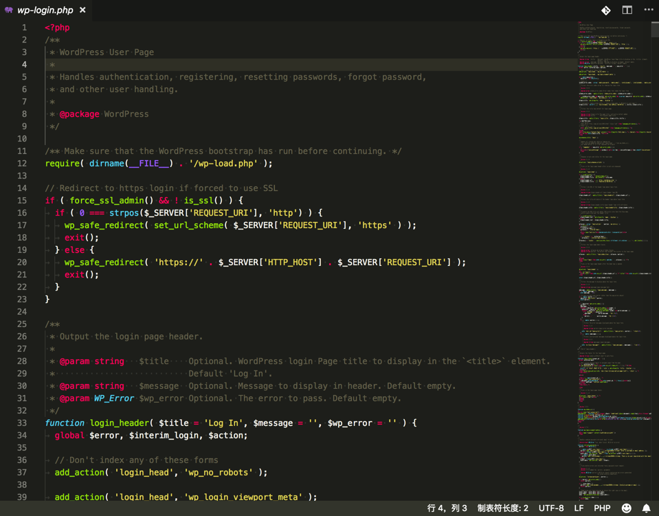This screenshot has height=516, width=659.
Task: Click the smiley feedback icon in status bar
Action: tap(626, 508)
